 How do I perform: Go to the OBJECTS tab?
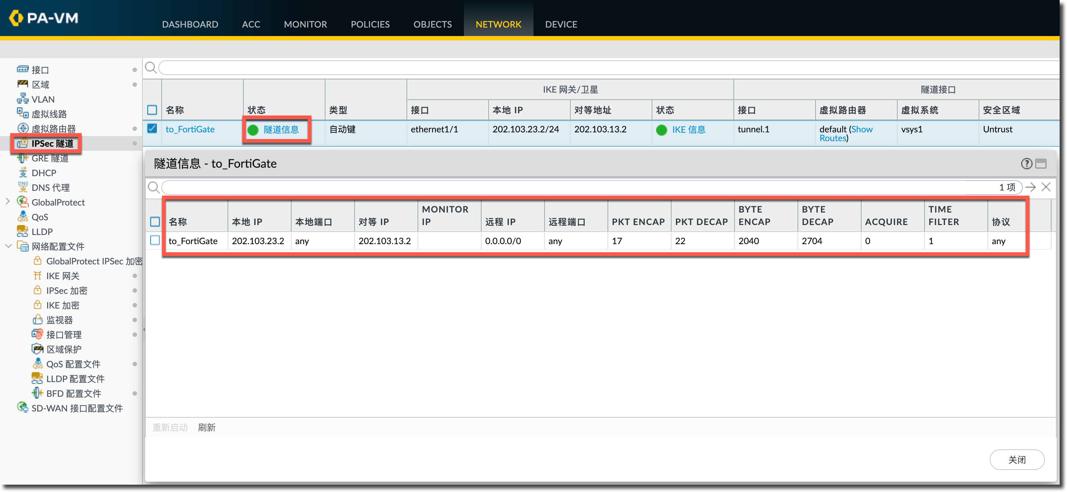pos(432,24)
